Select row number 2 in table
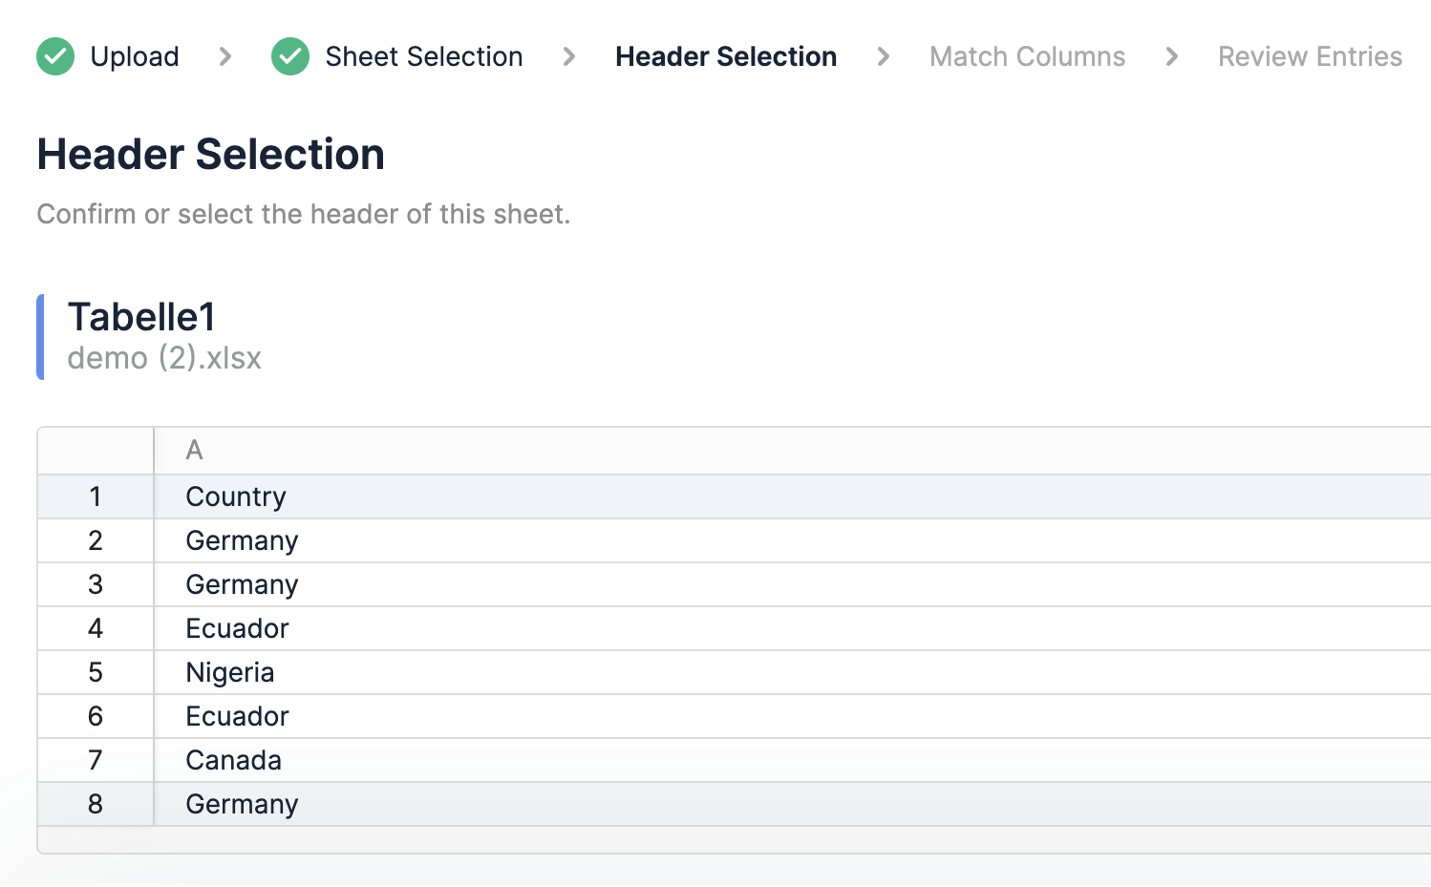Screen dimensions: 1431x887 pyautogui.click(x=96, y=540)
